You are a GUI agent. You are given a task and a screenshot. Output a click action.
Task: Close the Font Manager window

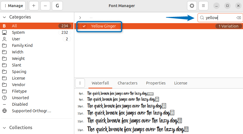pyautogui.click(x=238, y=6)
